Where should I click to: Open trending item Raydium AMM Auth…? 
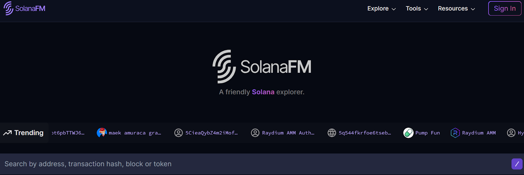click(x=288, y=133)
